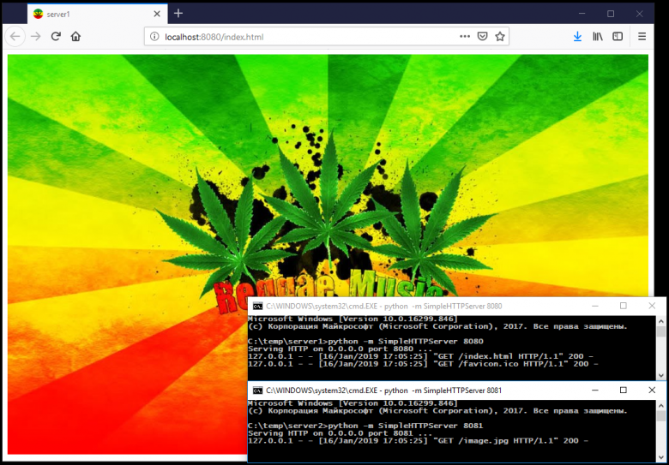This screenshot has height=465, width=669.
Task: Click the 'GET /index.html' log line
Action: point(420,356)
